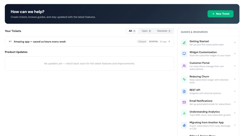Expand the Customer Portal guide chevron

tap(235, 66)
